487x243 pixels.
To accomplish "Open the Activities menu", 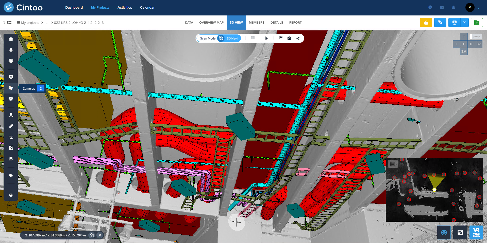I will (125, 7).
